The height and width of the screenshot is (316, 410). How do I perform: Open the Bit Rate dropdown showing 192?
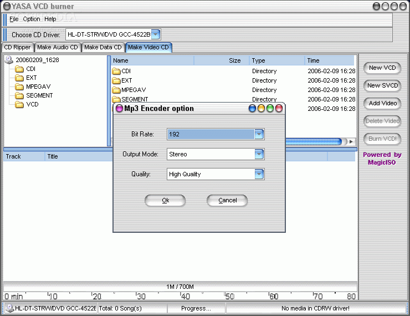click(x=259, y=135)
